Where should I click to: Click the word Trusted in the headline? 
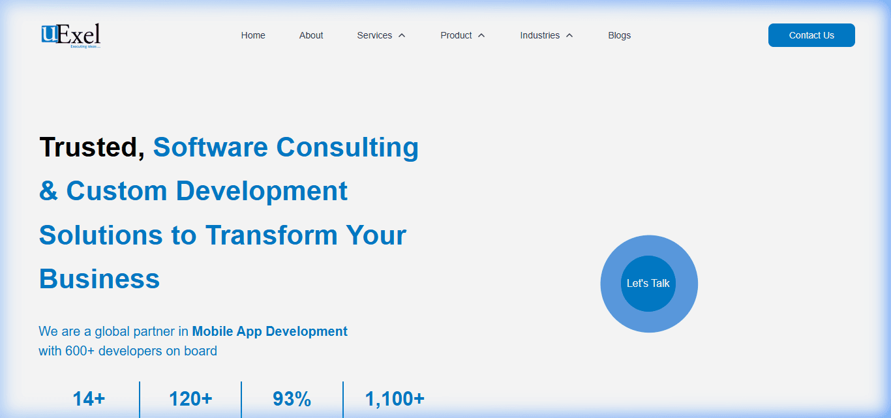[x=92, y=147]
